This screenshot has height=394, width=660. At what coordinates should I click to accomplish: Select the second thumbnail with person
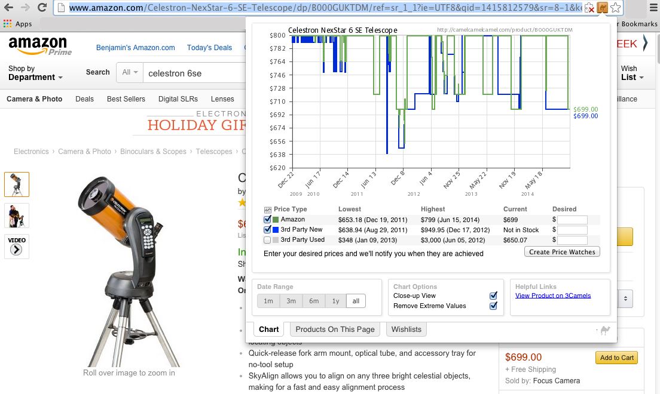16,216
